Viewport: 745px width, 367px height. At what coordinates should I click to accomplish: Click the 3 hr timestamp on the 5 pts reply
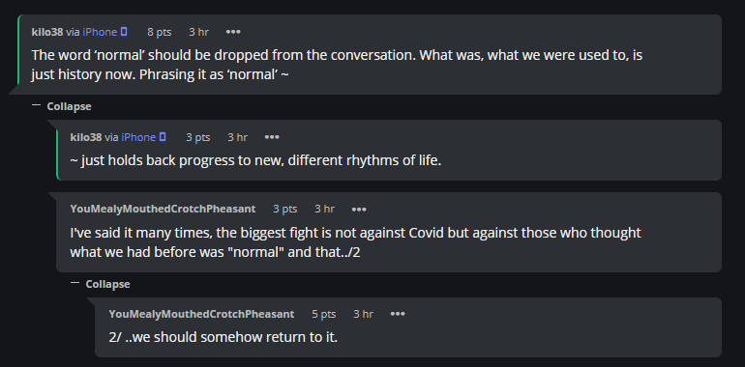click(x=364, y=315)
